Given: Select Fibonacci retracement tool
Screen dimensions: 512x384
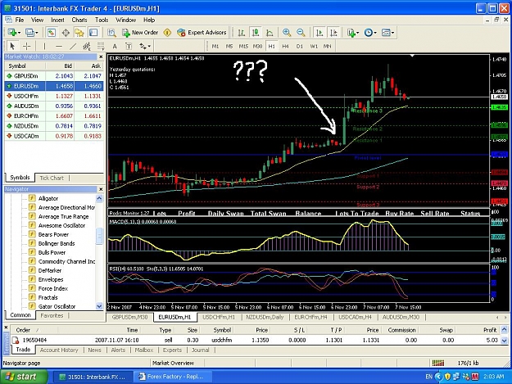Looking at the screenshot, I should point(101,46).
